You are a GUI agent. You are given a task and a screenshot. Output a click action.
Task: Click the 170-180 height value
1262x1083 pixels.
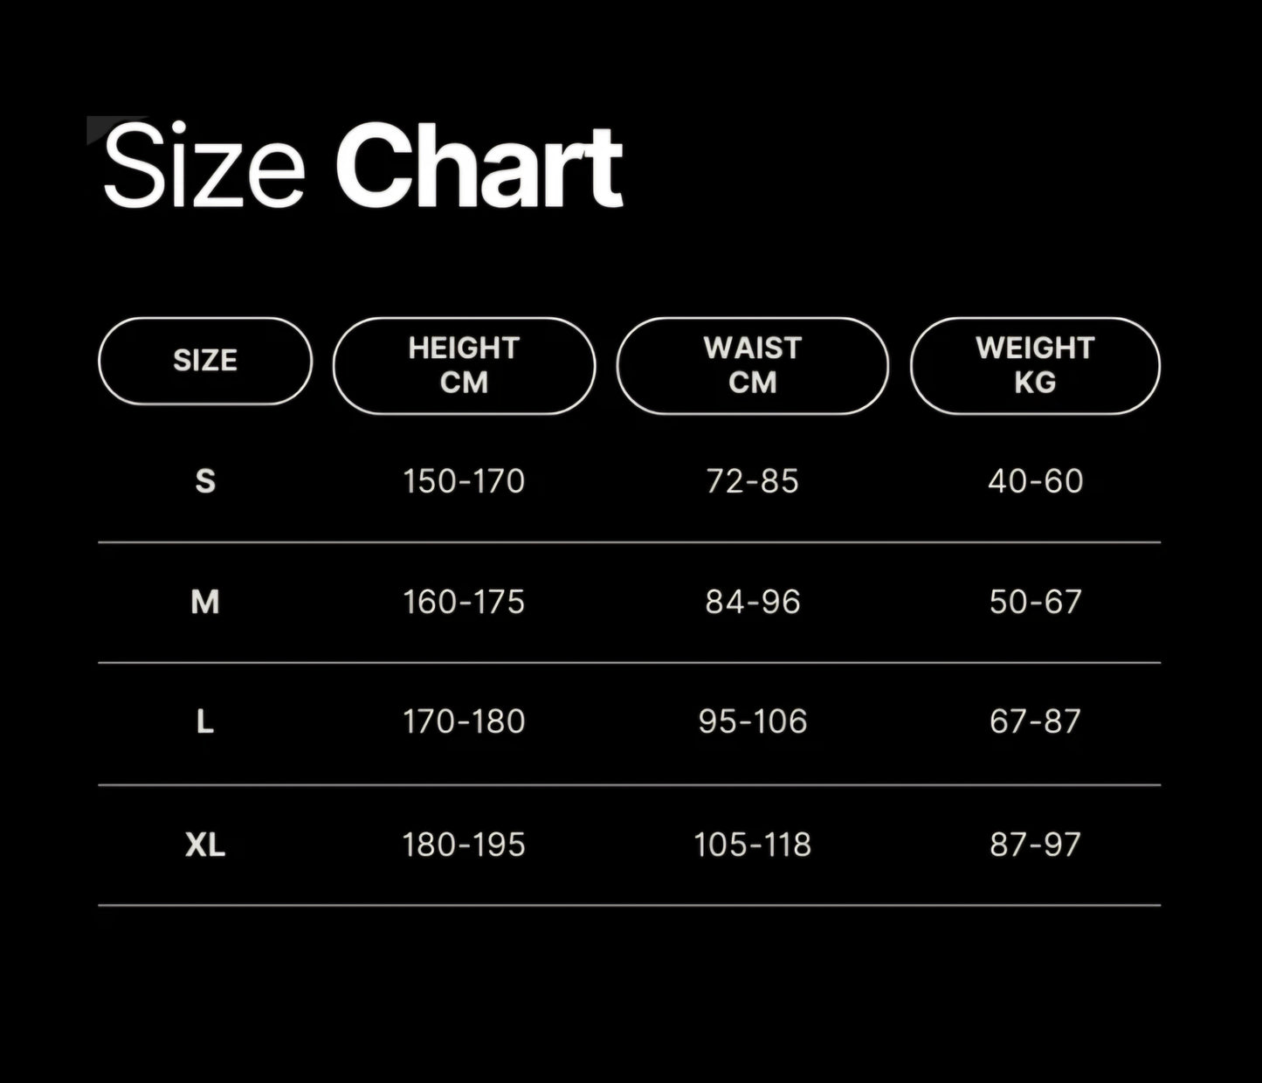coord(464,721)
